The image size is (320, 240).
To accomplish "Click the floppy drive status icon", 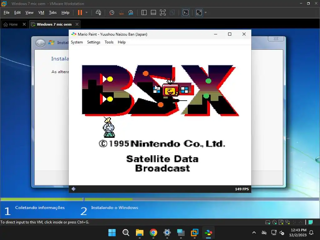I will [x=281, y=222].
